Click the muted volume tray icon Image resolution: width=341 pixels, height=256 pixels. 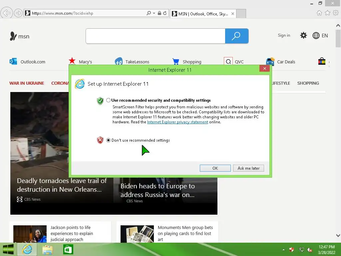[x=310, y=250]
